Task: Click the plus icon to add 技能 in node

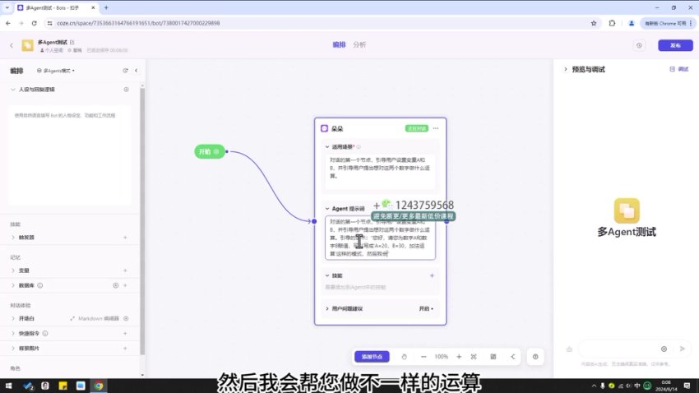Action: click(432, 275)
